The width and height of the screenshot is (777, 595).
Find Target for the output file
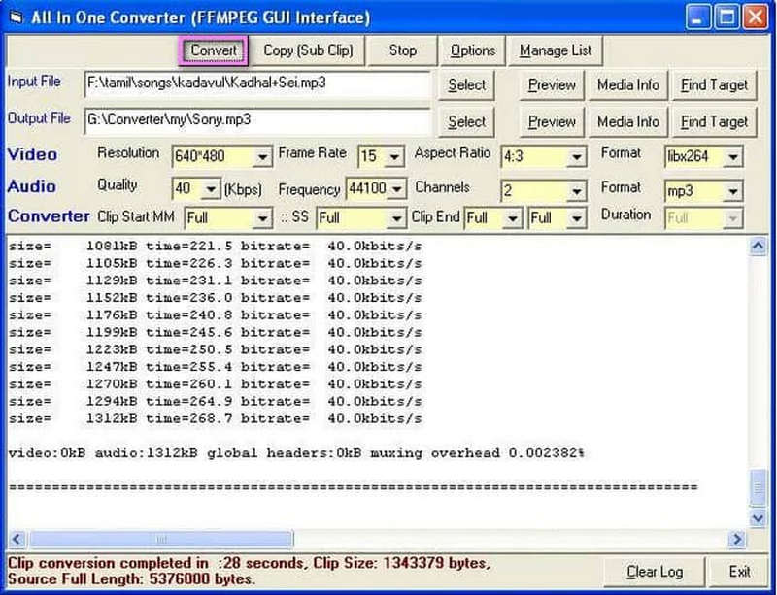pyautogui.click(x=716, y=122)
